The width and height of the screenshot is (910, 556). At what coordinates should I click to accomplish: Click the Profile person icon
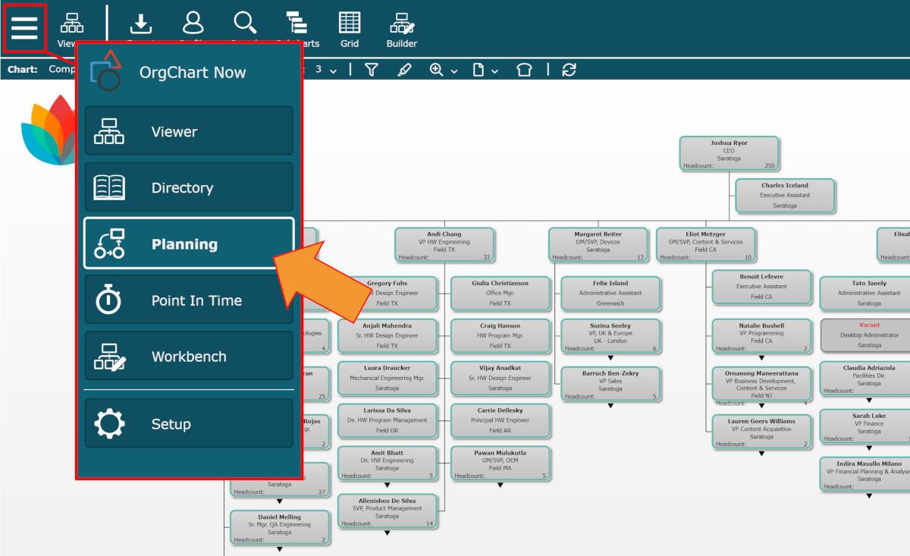[193, 24]
